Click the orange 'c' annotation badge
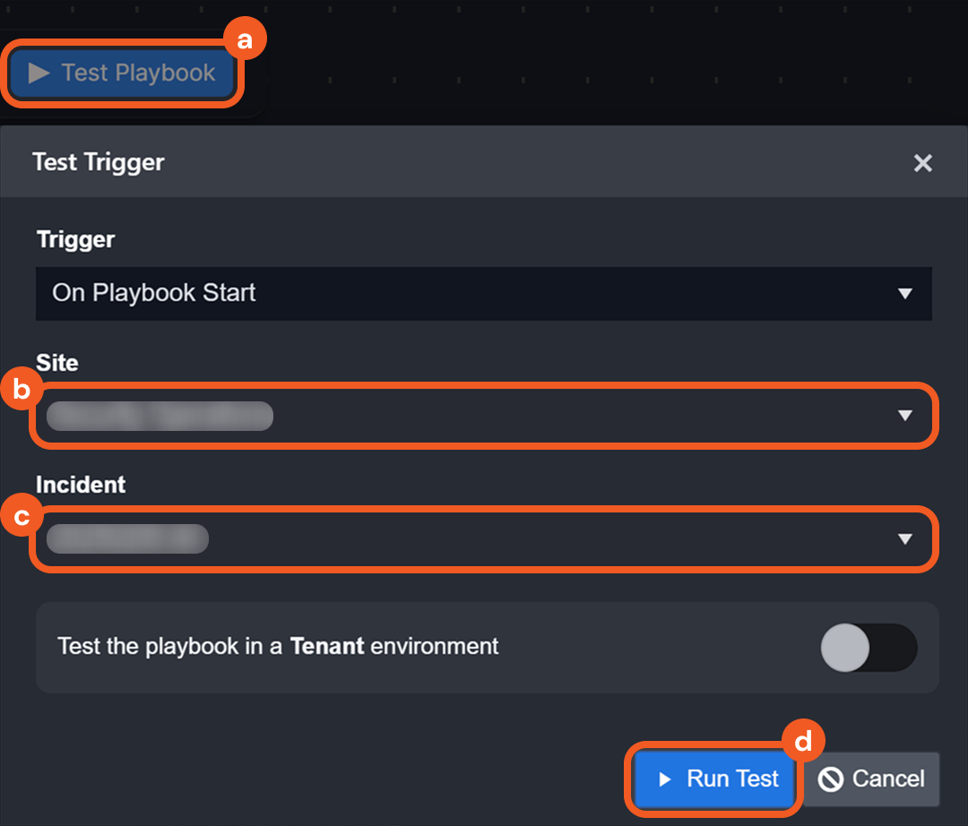The height and width of the screenshot is (826, 968). click(21, 517)
